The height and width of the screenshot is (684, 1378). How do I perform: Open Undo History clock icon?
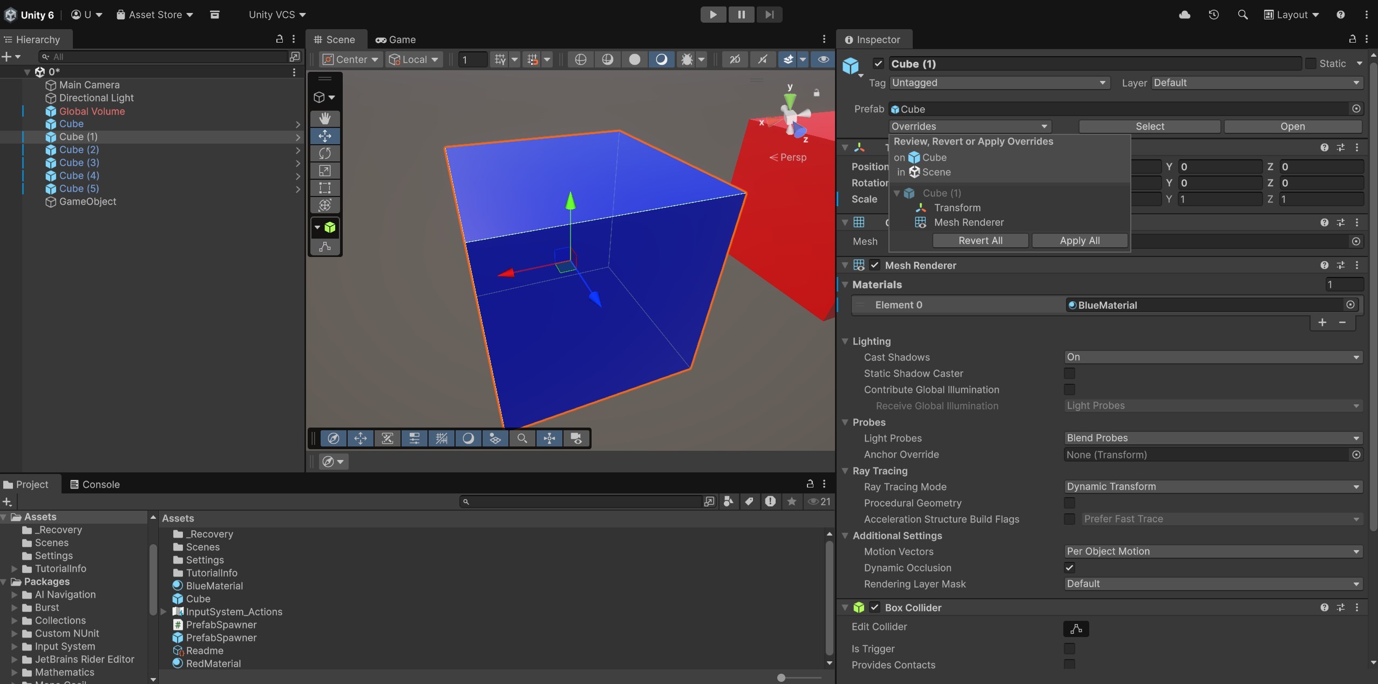(x=1213, y=15)
